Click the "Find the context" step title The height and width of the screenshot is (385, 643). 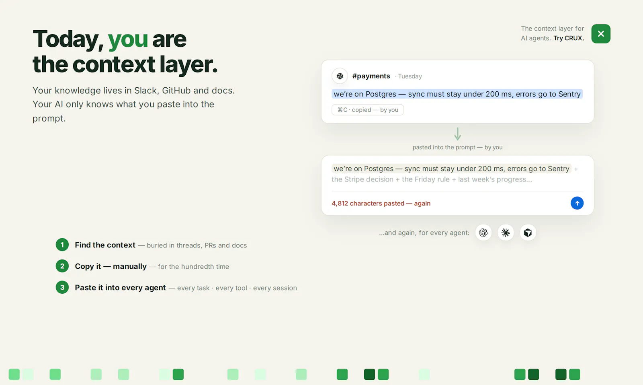click(x=105, y=245)
